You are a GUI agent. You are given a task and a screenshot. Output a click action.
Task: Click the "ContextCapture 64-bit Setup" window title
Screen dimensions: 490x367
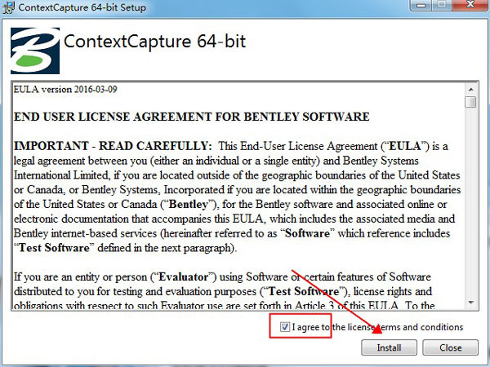tap(82, 7)
